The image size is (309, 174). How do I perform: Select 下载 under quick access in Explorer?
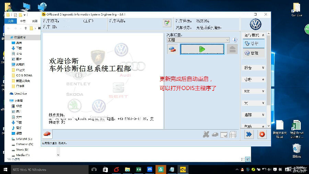coord(16,48)
